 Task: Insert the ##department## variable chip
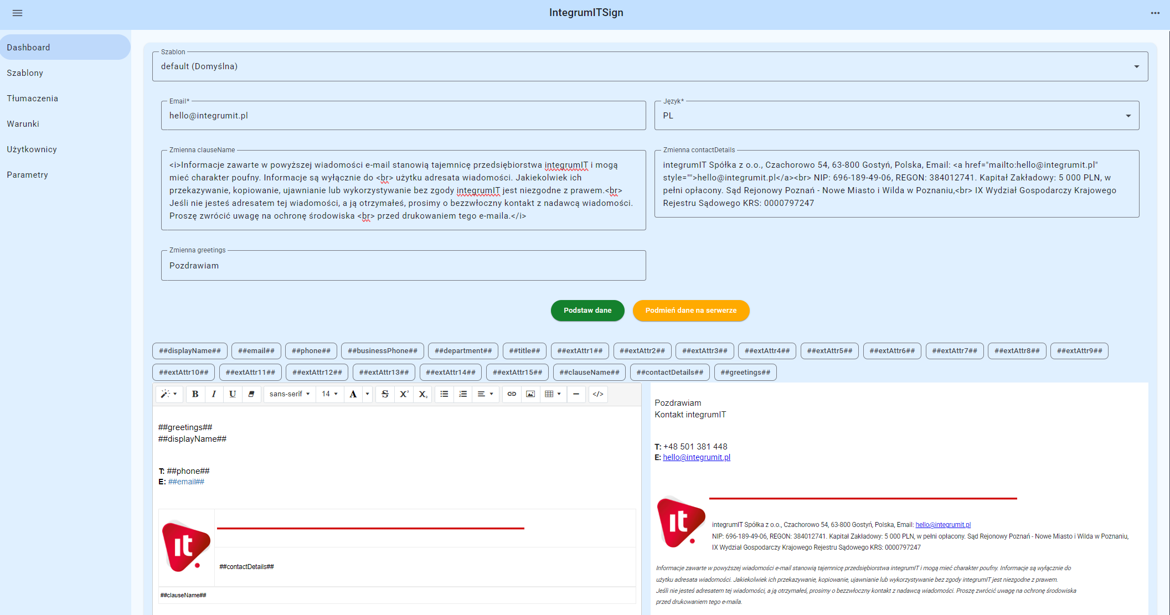[x=463, y=351]
